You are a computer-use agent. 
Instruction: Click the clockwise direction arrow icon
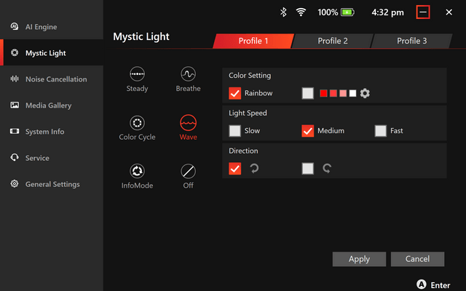(x=254, y=168)
